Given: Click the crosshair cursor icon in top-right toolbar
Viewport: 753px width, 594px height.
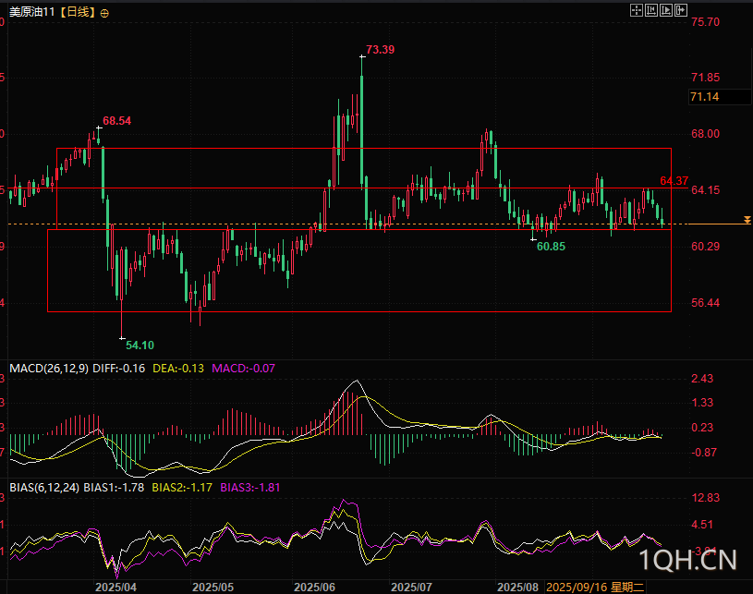Looking at the screenshot, I should pyautogui.click(x=636, y=11).
